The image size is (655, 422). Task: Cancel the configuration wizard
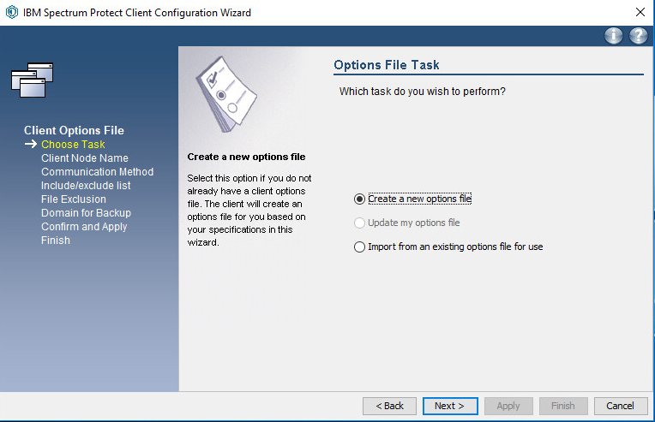[620, 406]
